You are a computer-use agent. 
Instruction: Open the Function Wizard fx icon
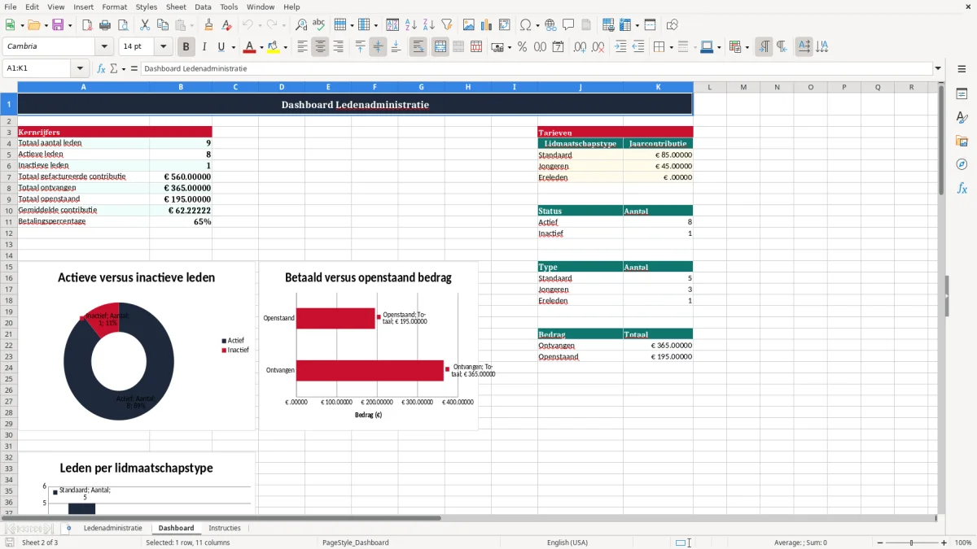pyautogui.click(x=102, y=68)
